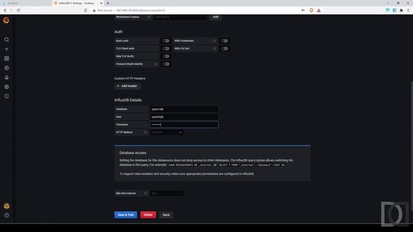Screen dimensions: 413x232
Task: Open the browser main menu icon
Action: pos(408,10)
